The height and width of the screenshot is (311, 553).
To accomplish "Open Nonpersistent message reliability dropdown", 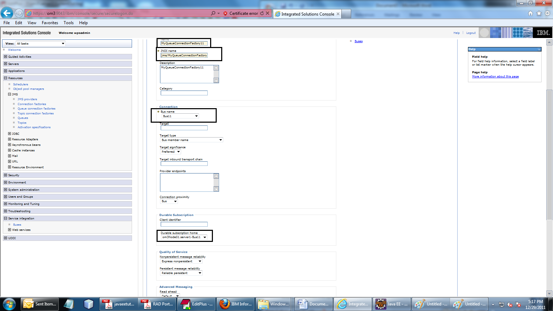I will pyautogui.click(x=181, y=261).
